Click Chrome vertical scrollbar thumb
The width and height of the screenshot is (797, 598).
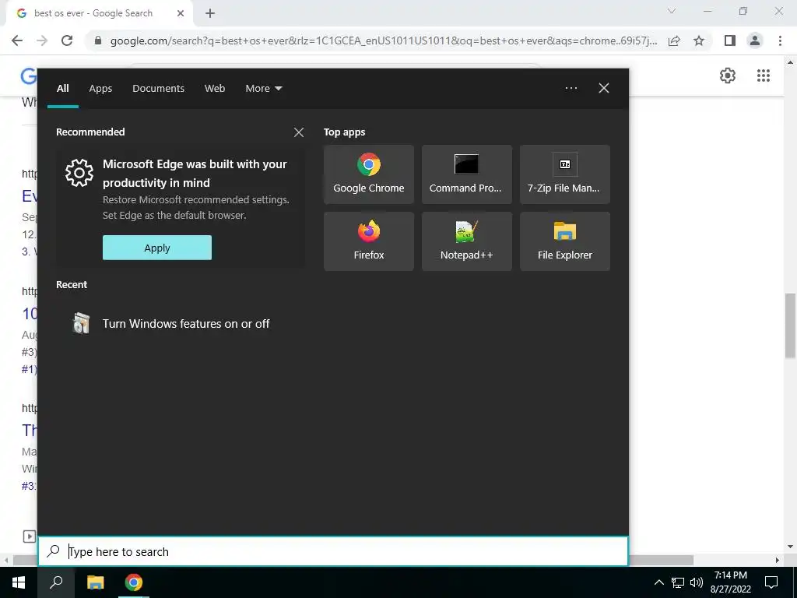791,326
